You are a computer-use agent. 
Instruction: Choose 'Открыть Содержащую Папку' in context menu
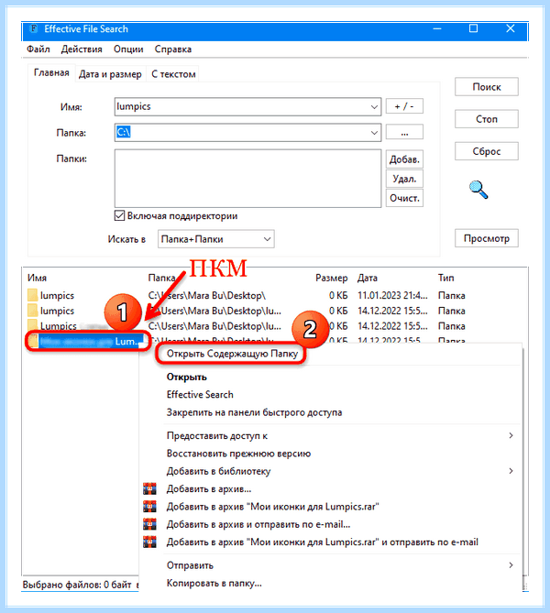click(x=232, y=354)
